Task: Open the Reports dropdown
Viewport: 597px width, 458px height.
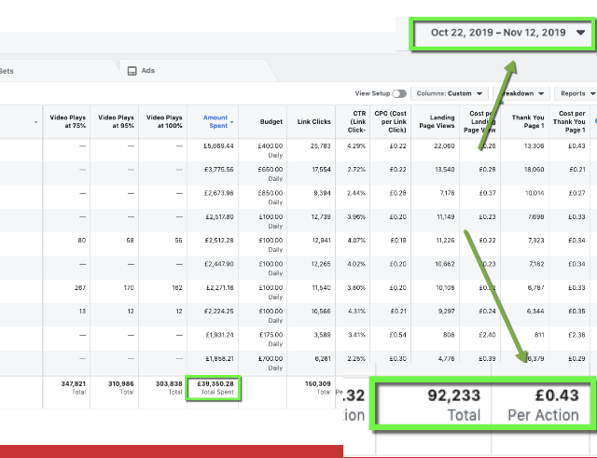Action: (576, 93)
